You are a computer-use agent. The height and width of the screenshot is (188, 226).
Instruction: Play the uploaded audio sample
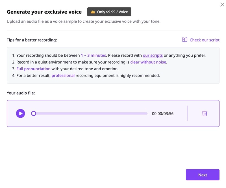(x=20, y=113)
